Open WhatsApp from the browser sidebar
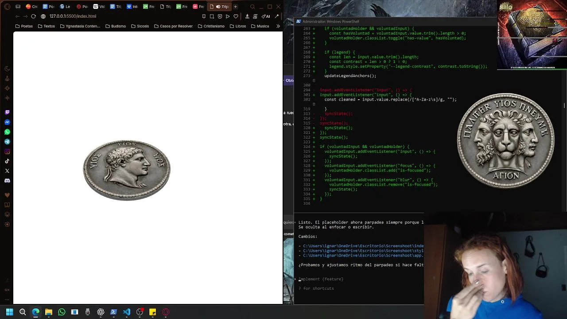Screen dimensions: 567x319 [x=7, y=132]
